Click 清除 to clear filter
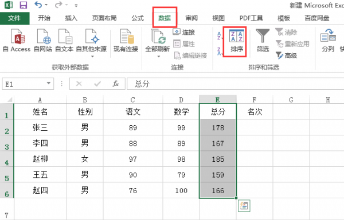The width and height of the screenshot is (344, 220). click(x=286, y=32)
